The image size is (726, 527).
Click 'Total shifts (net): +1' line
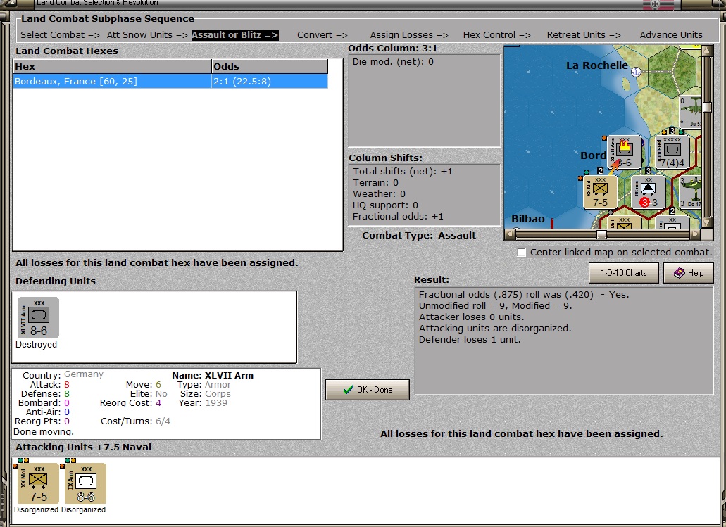pyautogui.click(x=402, y=172)
